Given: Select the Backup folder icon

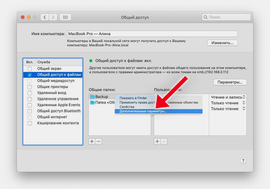Looking at the screenshot, I should [92, 97].
